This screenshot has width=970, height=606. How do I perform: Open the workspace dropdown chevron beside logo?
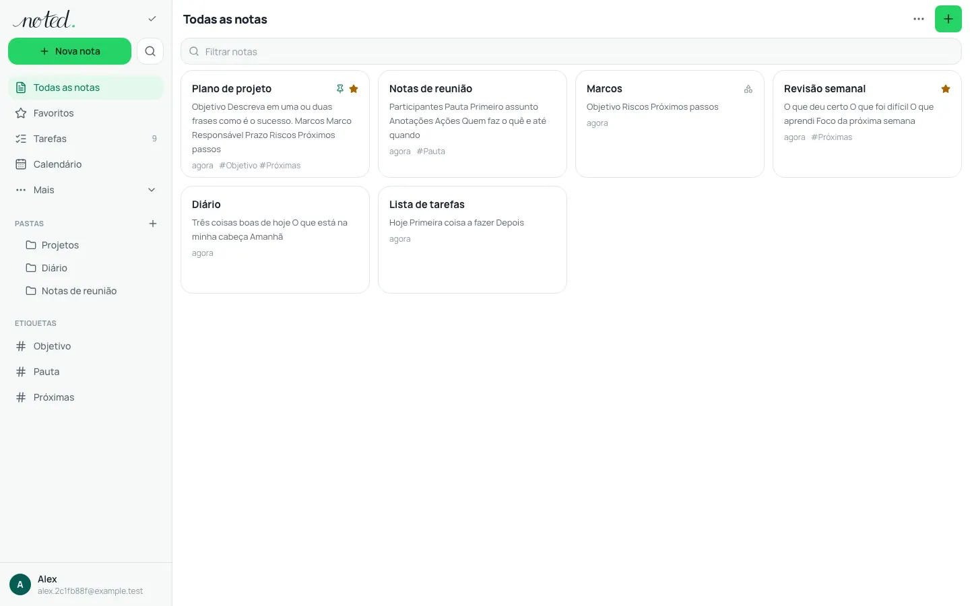tap(152, 19)
